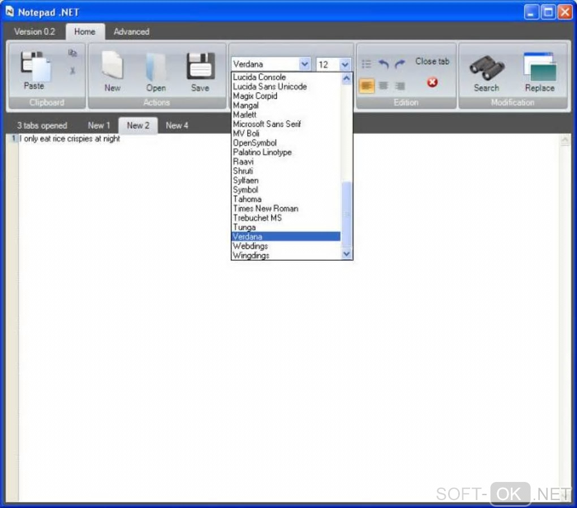Click the editor's vertical scrollbar up arrow

(565, 140)
